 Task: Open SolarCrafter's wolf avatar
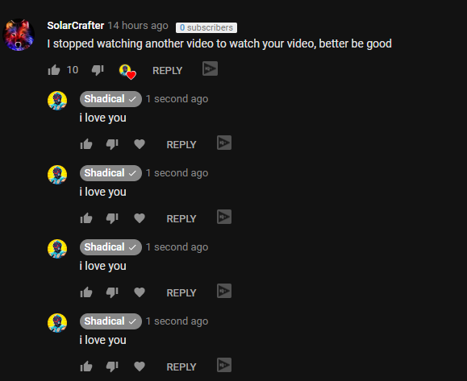tap(19, 35)
